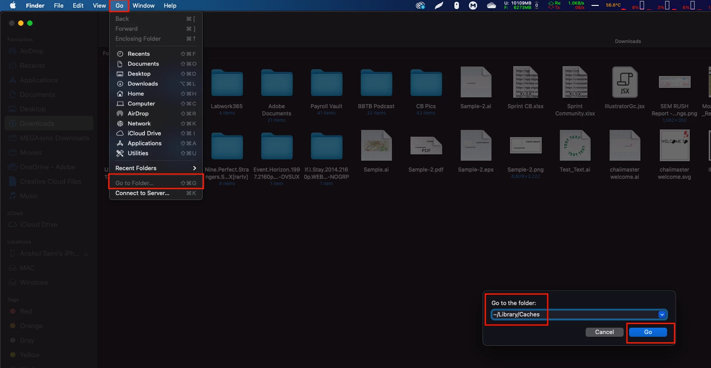The width and height of the screenshot is (711, 368).
Task: Click the cloud icon in menu bar
Action: [491, 5]
